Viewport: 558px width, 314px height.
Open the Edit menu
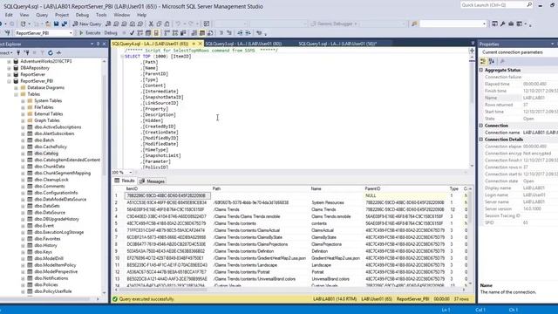(9, 15)
